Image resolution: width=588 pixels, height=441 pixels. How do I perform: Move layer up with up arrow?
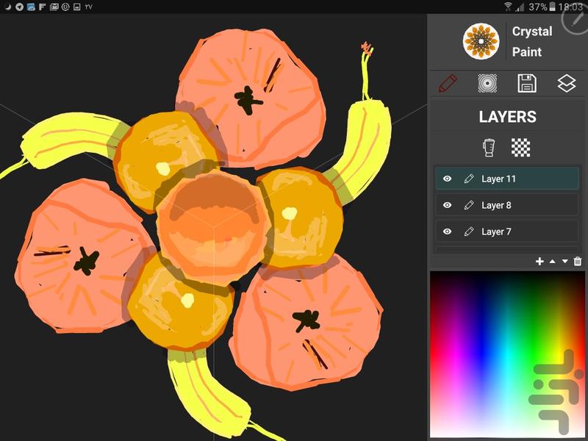coord(553,262)
